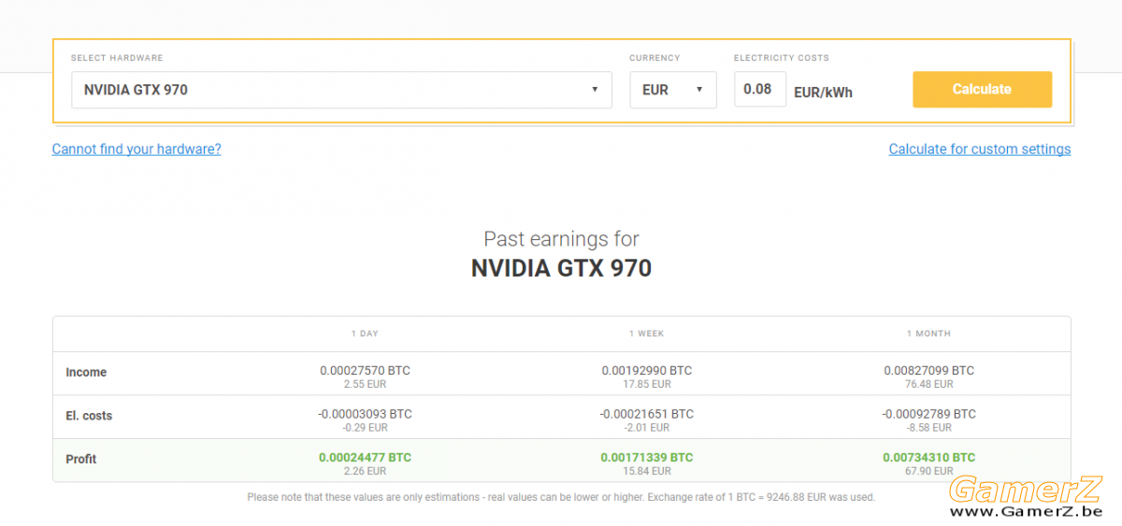This screenshot has height=526, width=1122.
Task: Click the ELECTRICITY COSTS label
Action: point(782,58)
